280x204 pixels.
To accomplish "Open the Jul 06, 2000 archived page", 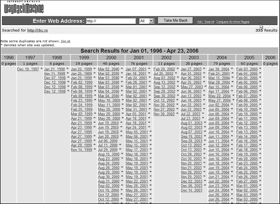I will click(107, 141).
